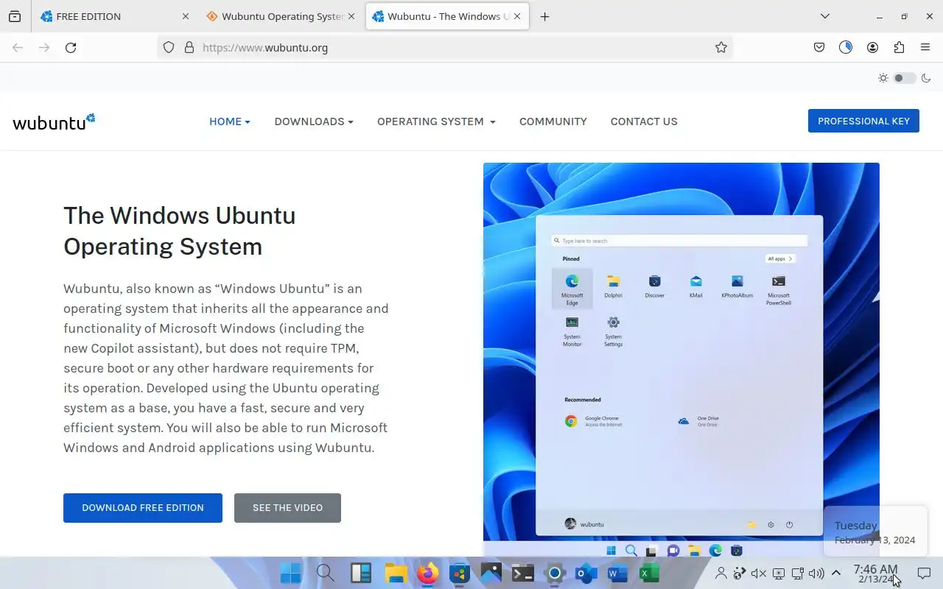The image size is (943, 589).
Task: Open Save to Pocket icon
Action: tap(819, 47)
